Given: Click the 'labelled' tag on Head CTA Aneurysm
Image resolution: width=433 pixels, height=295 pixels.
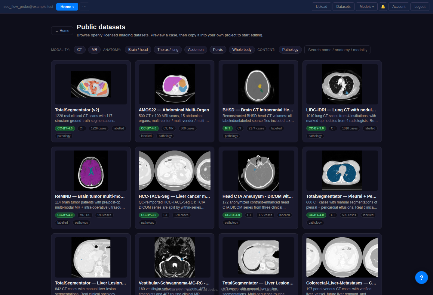Looking at the screenshot, I should coord(284,215).
